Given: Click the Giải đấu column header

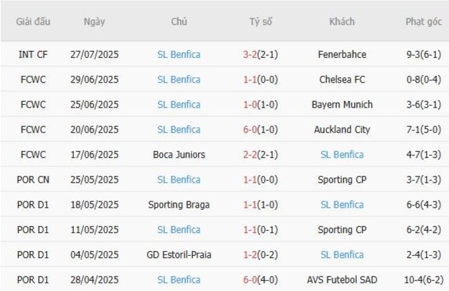Looking at the screenshot, I should click(x=33, y=21).
